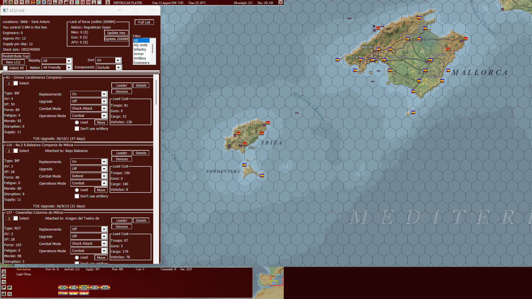This screenshot has height=299, width=532.
Task: Click Redistribute Sup button
Action: 16,56
